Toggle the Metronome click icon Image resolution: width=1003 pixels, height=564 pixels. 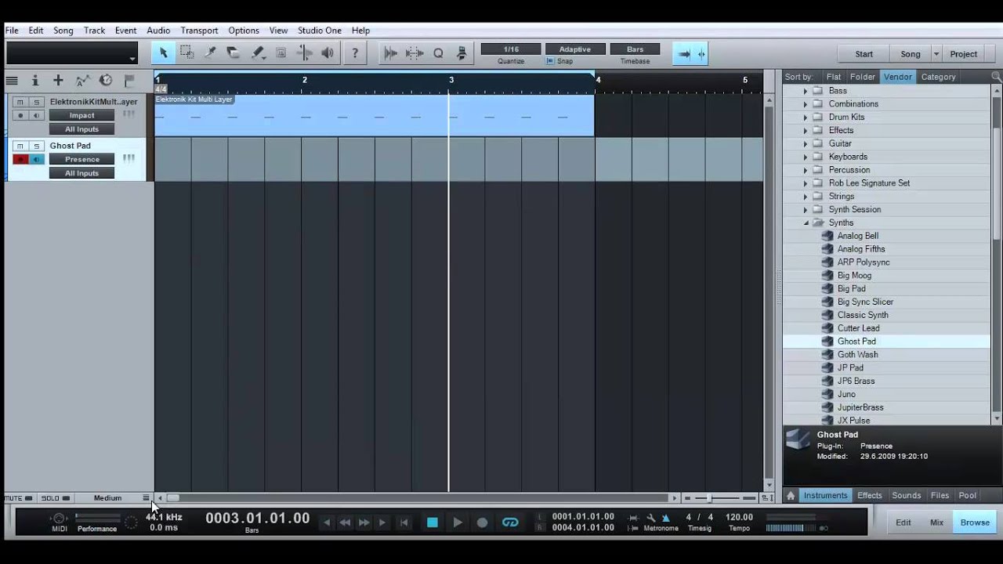(x=665, y=518)
